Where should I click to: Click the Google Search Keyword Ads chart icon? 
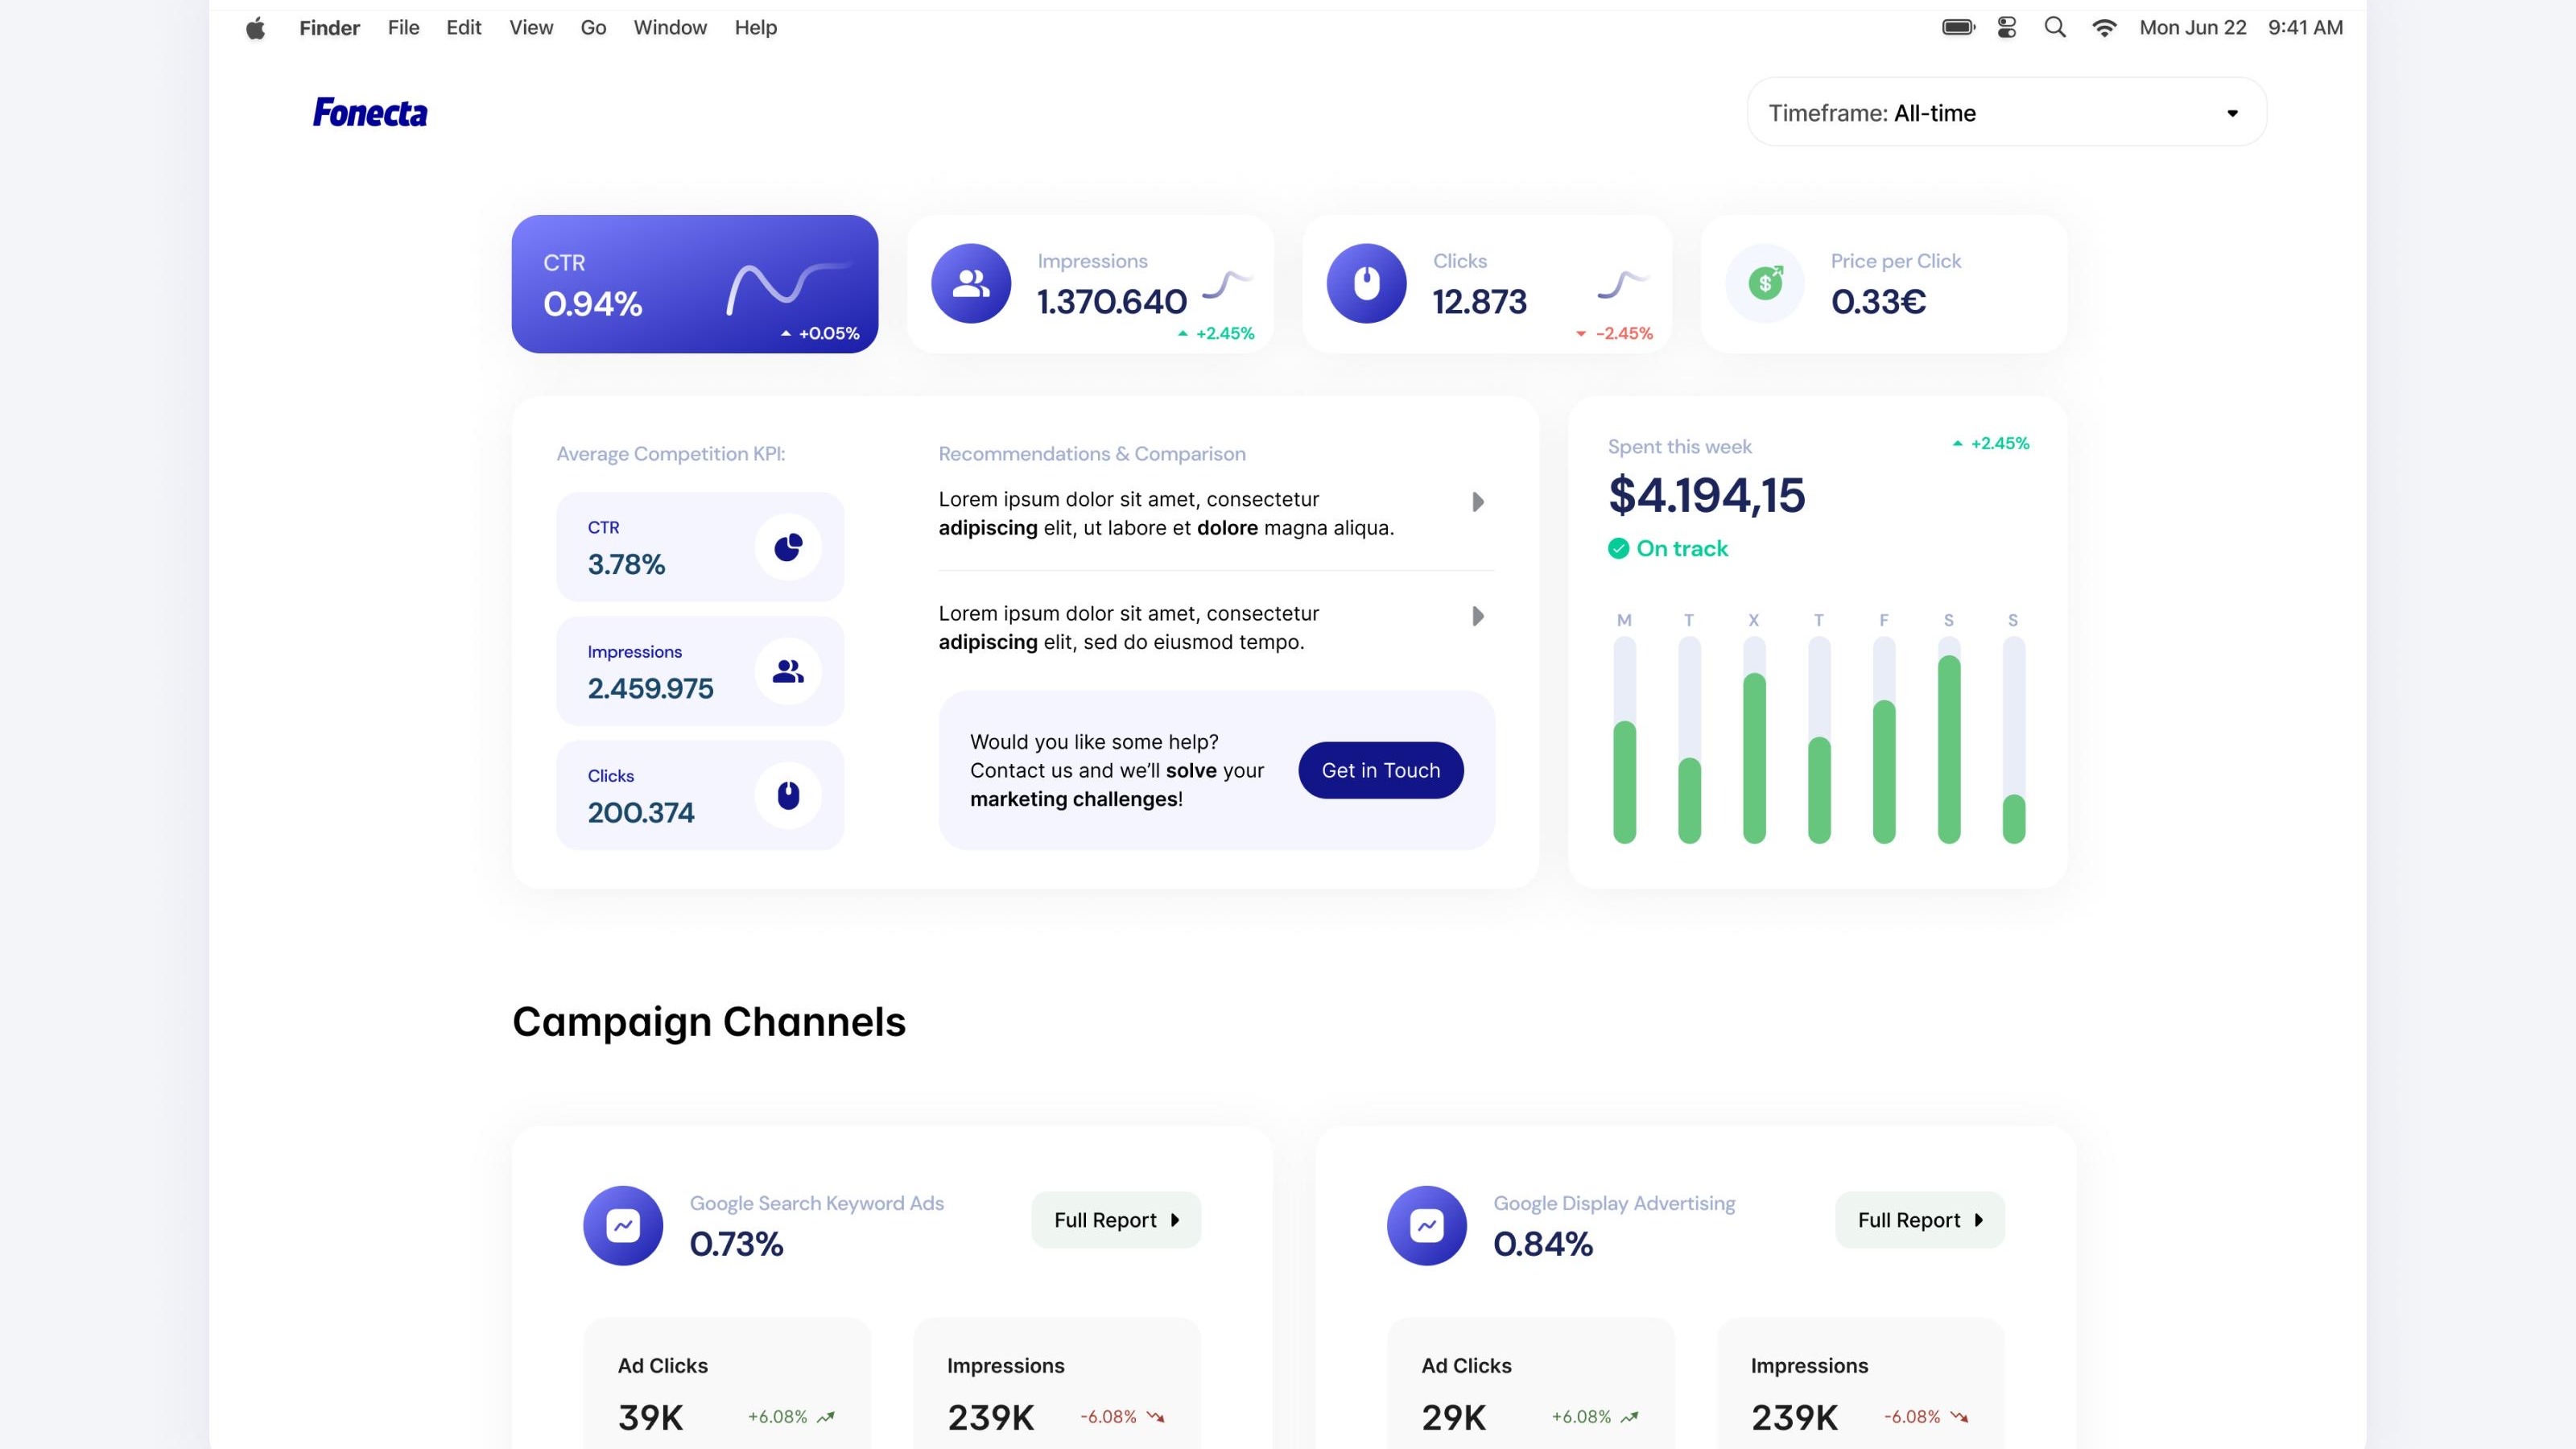(623, 1225)
